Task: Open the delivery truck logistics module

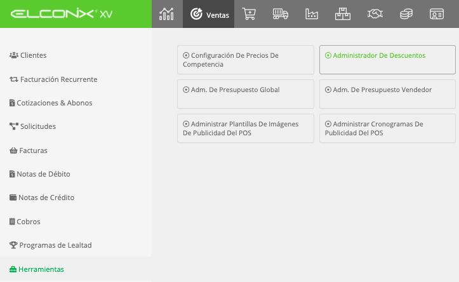Action: pyautogui.click(x=281, y=14)
